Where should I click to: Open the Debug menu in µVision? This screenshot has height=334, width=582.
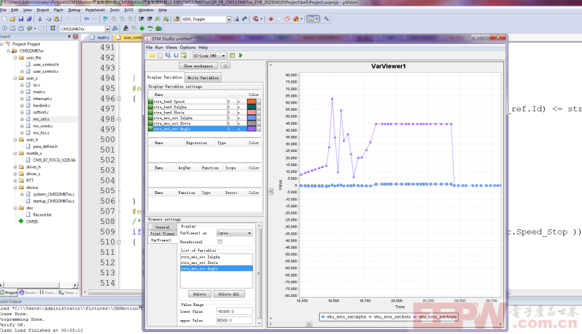(x=74, y=10)
